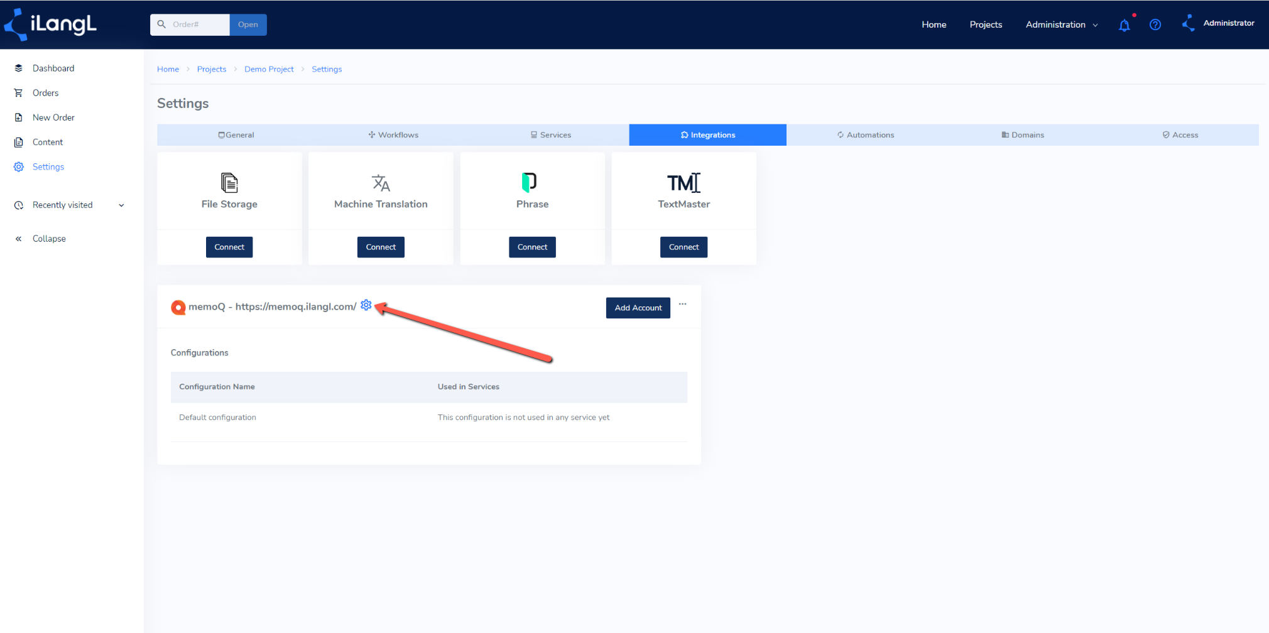Screen dimensions: 1269x633
Task: Click the Recently visited clock icon
Action: [x=19, y=205]
